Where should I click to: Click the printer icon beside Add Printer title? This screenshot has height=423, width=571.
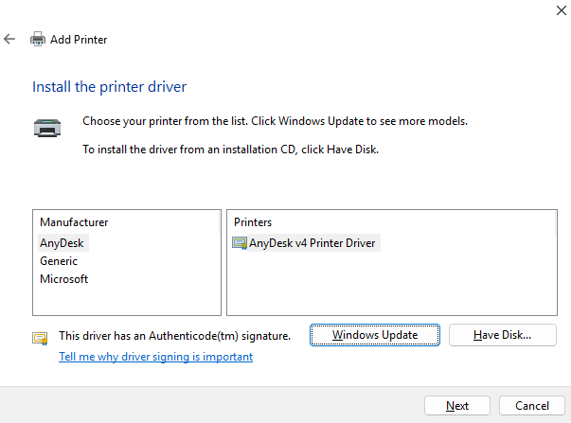coord(38,40)
